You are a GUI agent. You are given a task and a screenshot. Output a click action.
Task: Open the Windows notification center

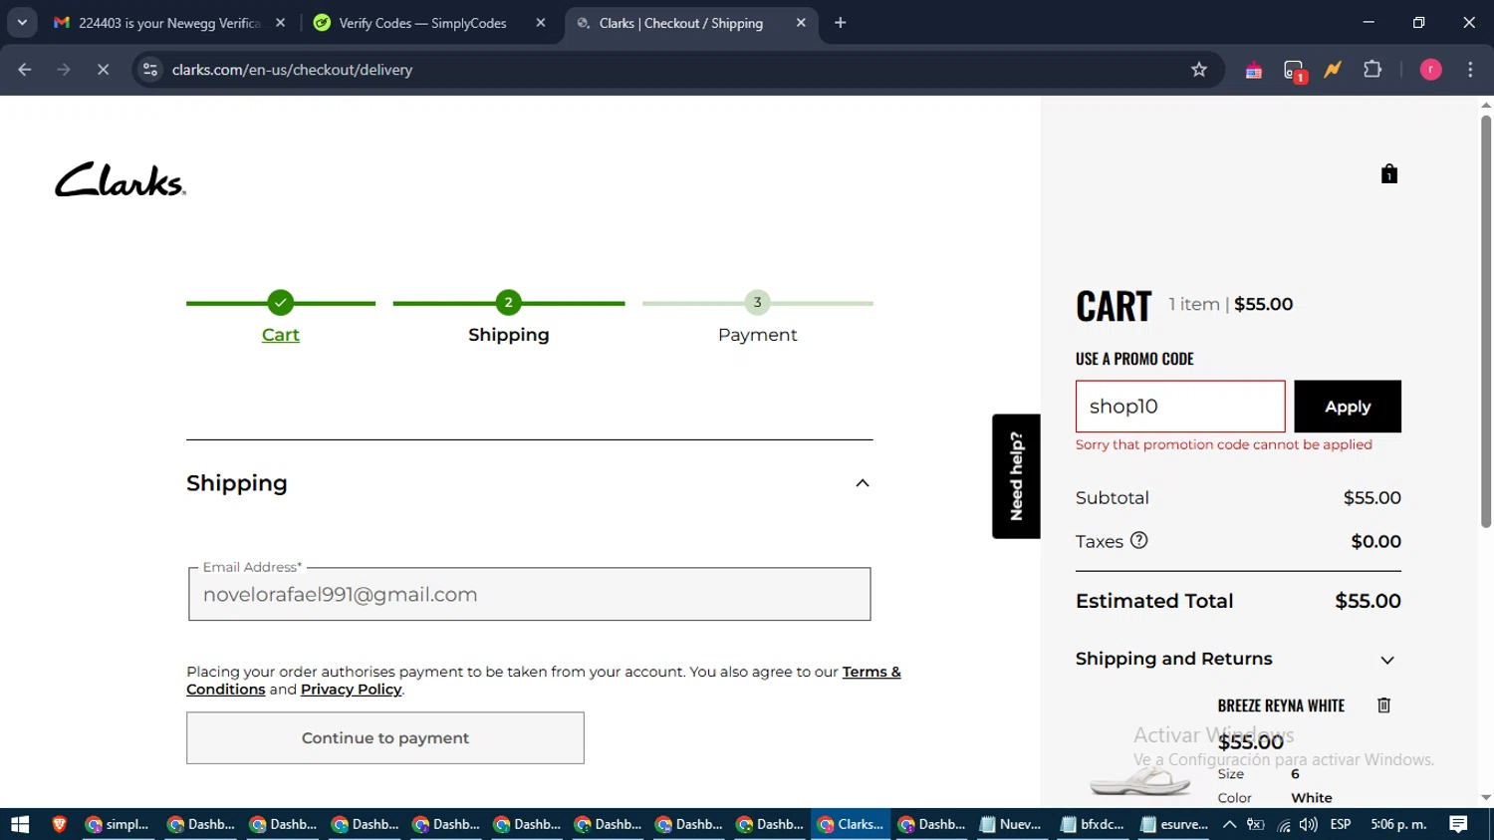pos(1458,824)
